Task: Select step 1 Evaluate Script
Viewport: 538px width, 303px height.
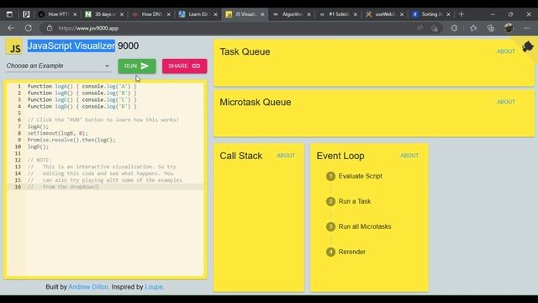Action: click(354, 176)
